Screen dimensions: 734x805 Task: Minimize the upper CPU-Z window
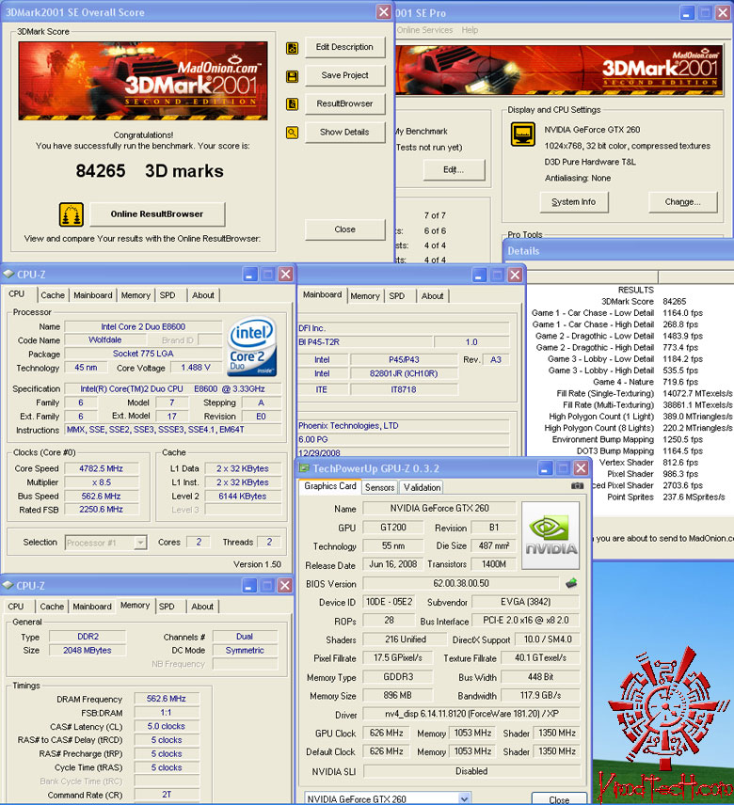coord(249,275)
